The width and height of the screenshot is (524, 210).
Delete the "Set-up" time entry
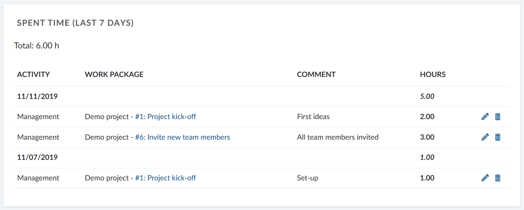pos(498,178)
